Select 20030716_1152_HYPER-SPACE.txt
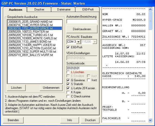This screenshot has width=155, height=126. [x=35, y=28]
